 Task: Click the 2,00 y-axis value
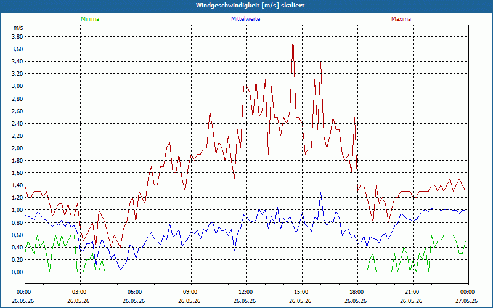17,148
